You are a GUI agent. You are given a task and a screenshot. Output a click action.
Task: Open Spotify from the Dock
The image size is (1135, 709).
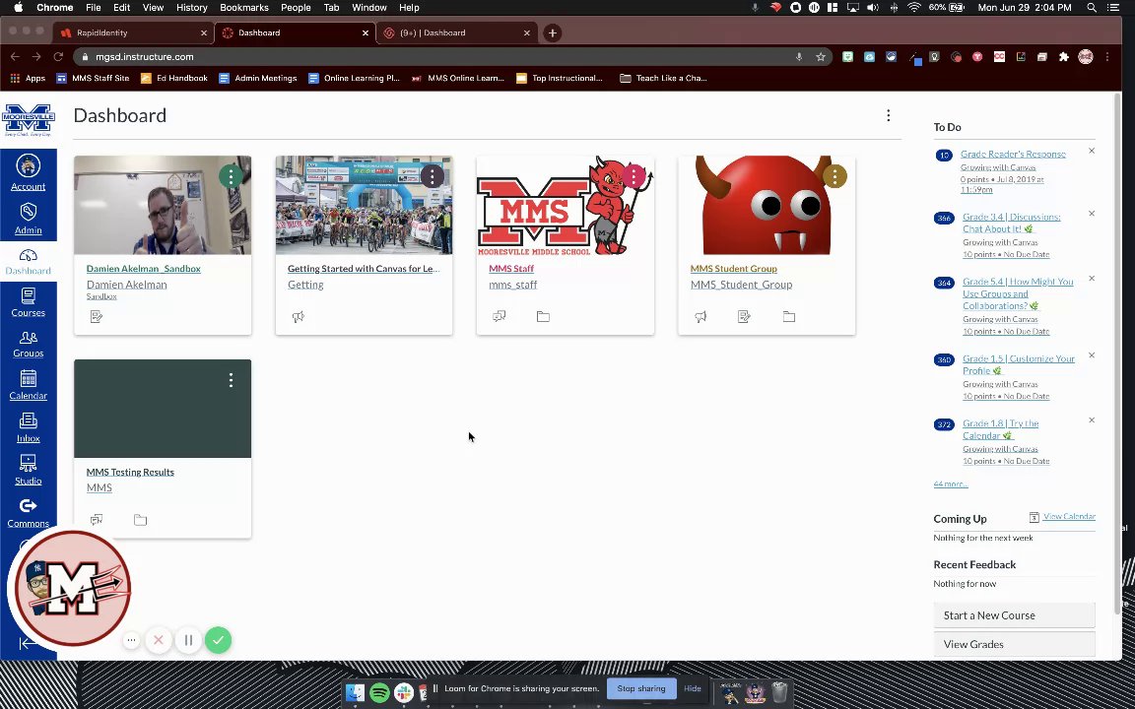(x=379, y=693)
